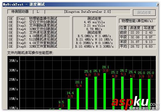
Task: Click the 物理性能(单位MB/s) heading
Action: click(x=137, y=21)
